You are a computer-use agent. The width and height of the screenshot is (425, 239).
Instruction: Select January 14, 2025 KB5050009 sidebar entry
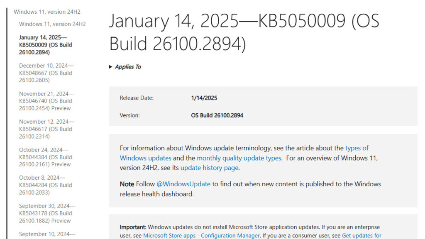click(45, 45)
